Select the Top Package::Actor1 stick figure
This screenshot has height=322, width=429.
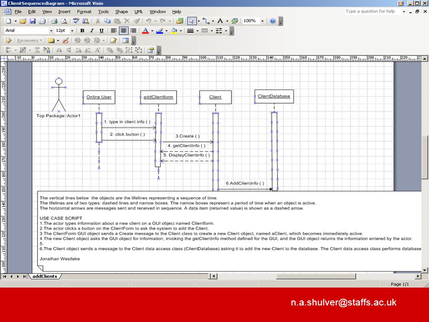pos(59,95)
